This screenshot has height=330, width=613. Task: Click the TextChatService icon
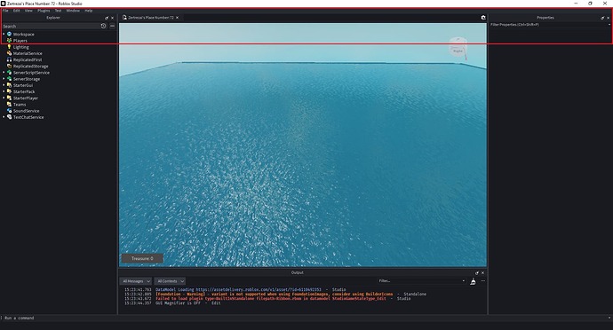pos(10,117)
